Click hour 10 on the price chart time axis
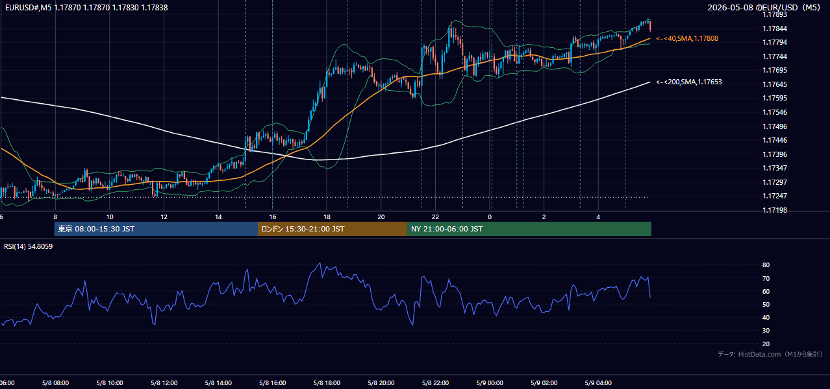Viewport: 830px width, 389px height. (110, 217)
